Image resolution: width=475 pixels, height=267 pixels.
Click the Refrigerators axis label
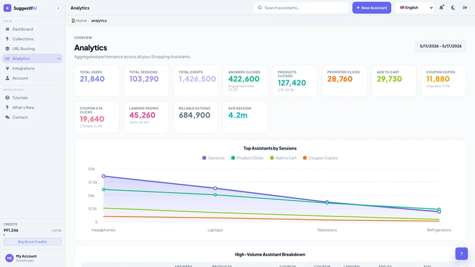coord(439,230)
